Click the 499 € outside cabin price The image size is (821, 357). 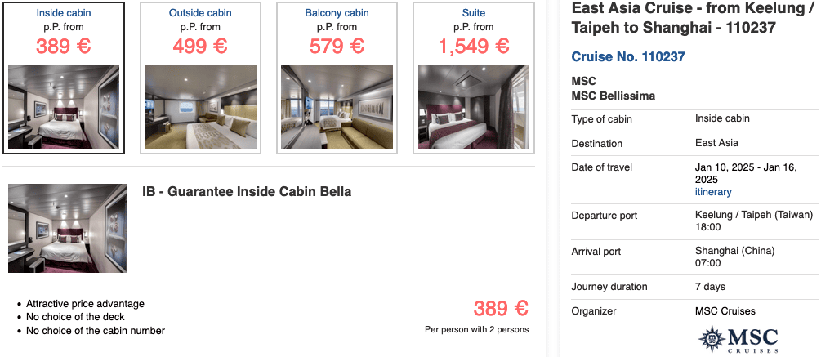tap(200, 46)
